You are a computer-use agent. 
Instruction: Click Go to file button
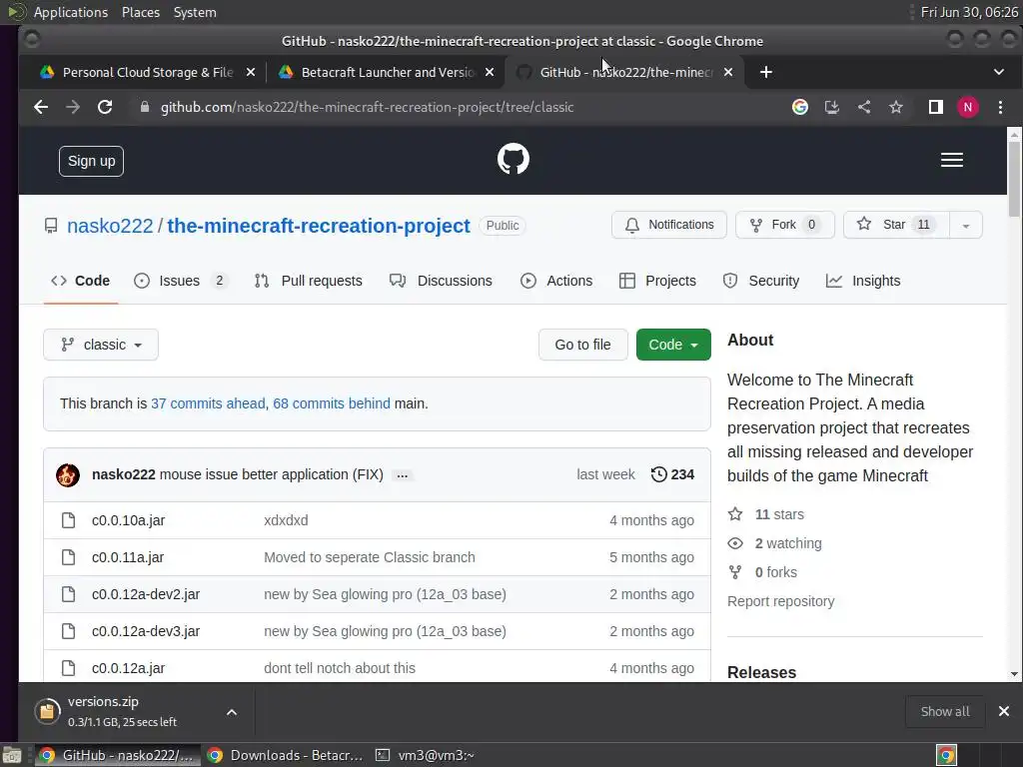coord(582,345)
